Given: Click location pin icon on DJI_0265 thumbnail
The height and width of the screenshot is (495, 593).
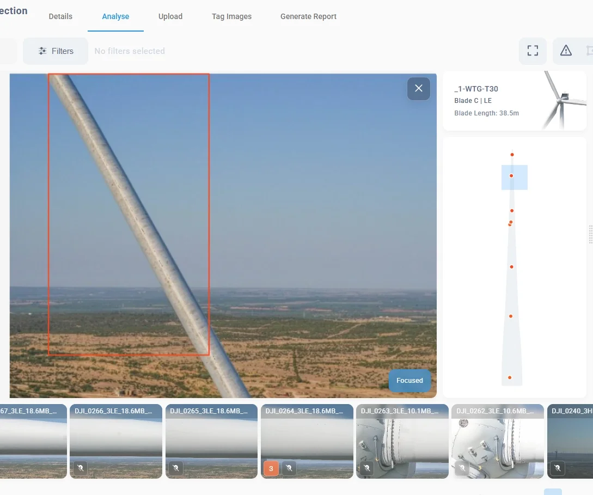Looking at the screenshot, I should click(x=175, y=468).
